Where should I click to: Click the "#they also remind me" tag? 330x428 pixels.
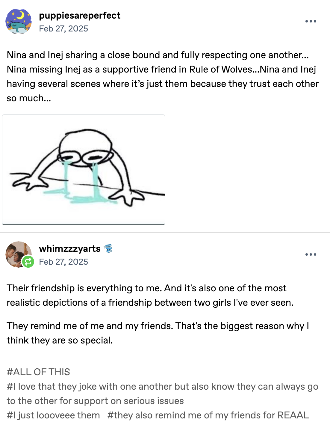[208, 415]
